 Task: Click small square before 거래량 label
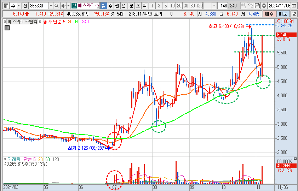(x=5, y=159)
